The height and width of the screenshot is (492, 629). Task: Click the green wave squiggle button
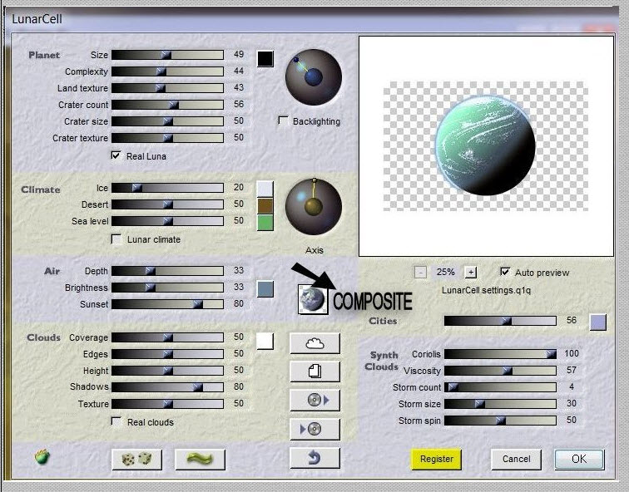(x=201, y=459)
